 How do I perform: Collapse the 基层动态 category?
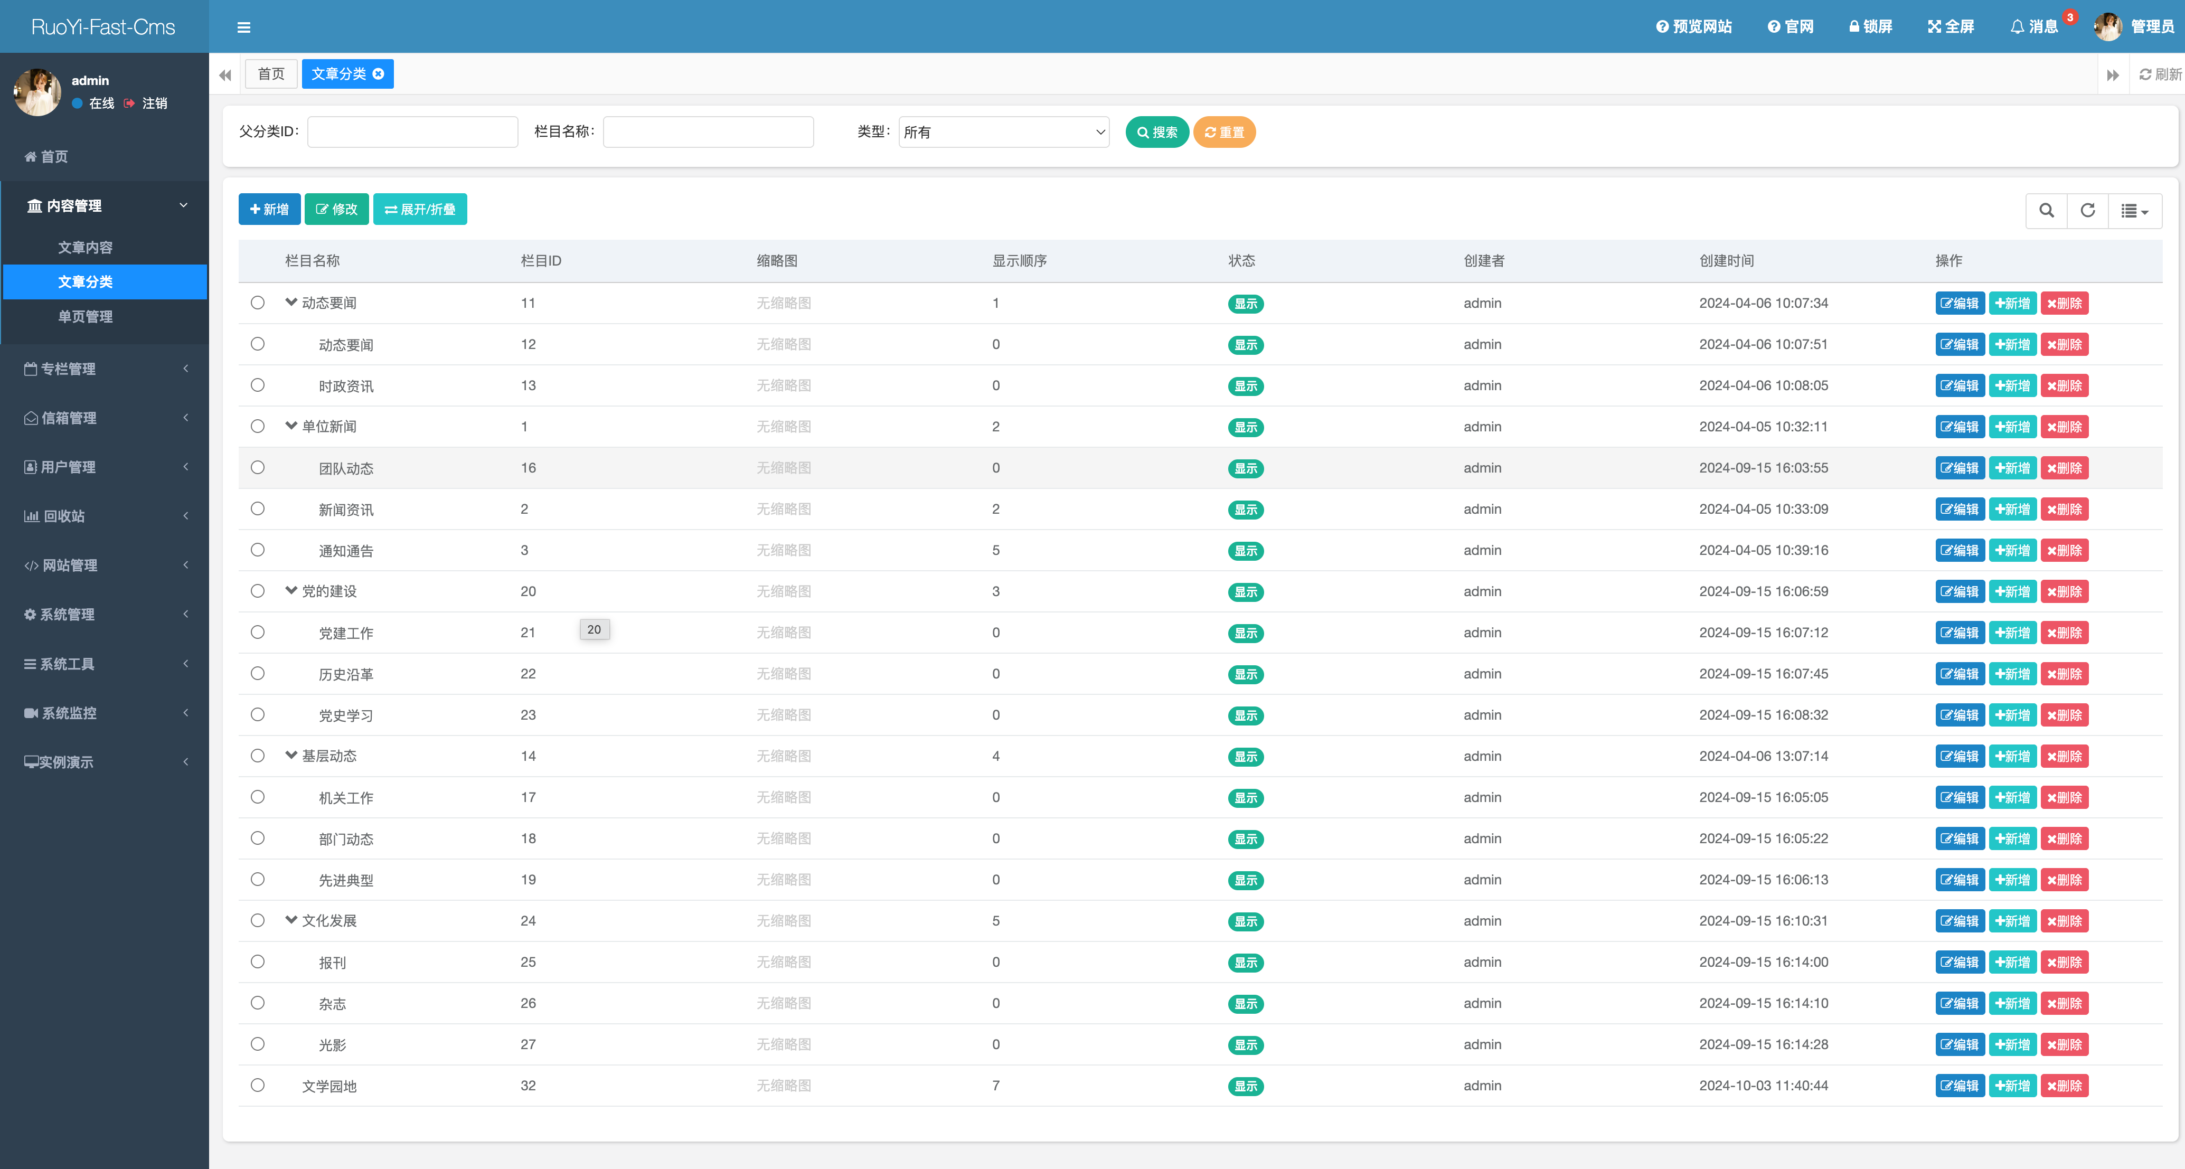(291, 755)
